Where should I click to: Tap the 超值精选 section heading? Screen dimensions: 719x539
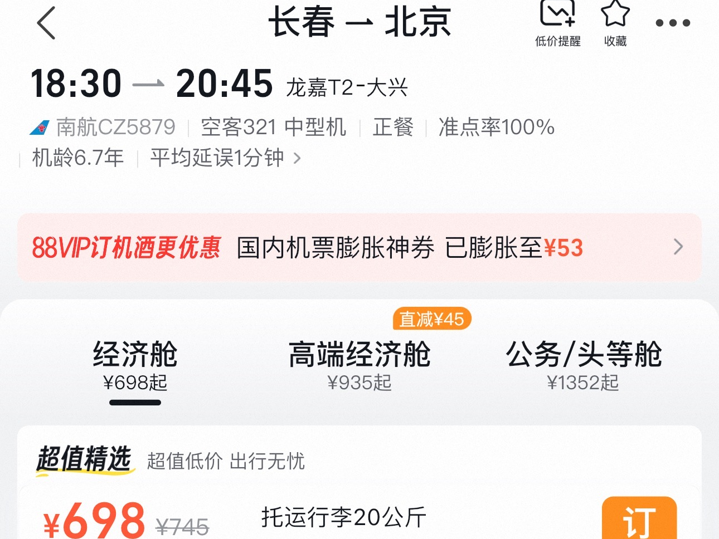point(85,460)
